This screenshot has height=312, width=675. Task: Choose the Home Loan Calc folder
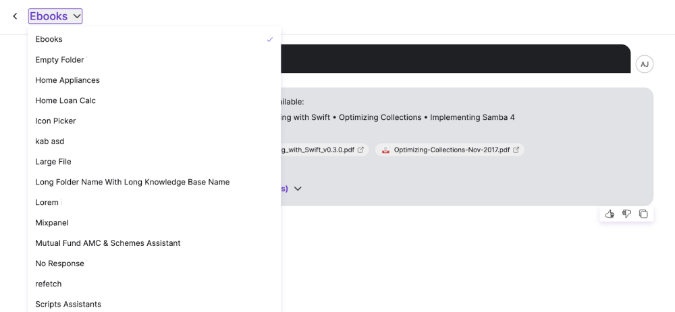coord(65,100)
